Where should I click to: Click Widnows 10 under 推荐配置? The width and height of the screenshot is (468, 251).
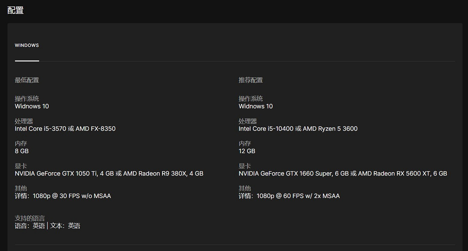[256, 106]
